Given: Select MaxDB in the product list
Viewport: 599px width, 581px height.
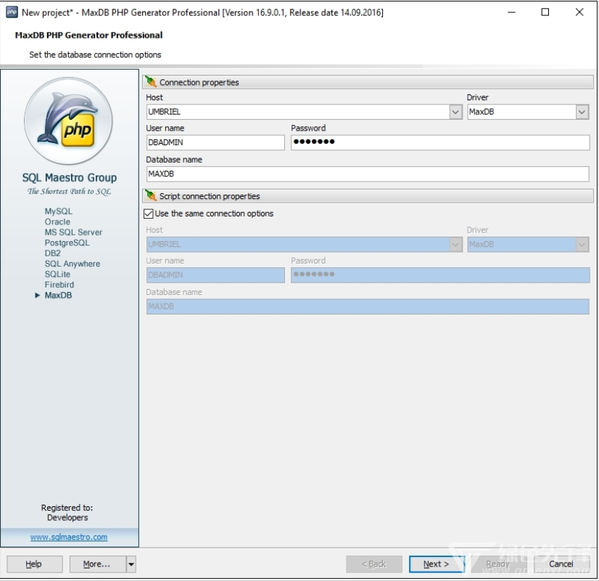Looking at the screenshot, I should point(58,296).
